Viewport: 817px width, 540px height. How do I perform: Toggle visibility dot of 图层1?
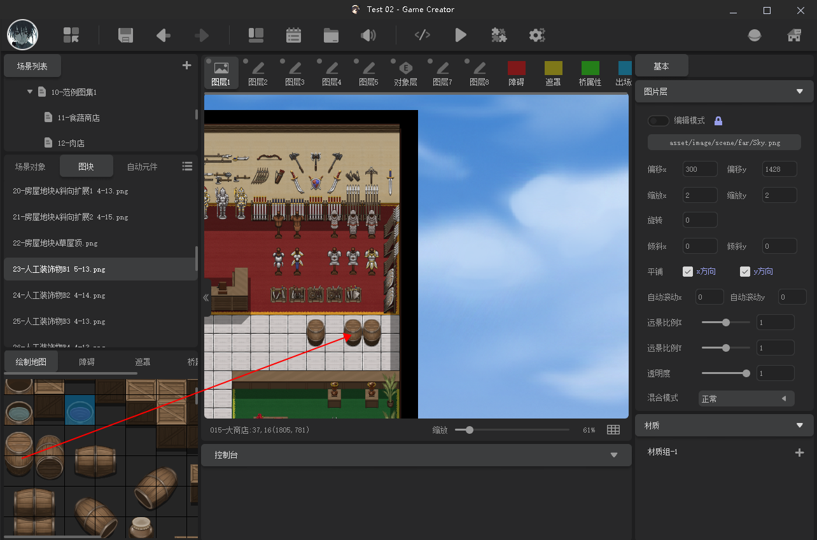(x=209, y=62)
